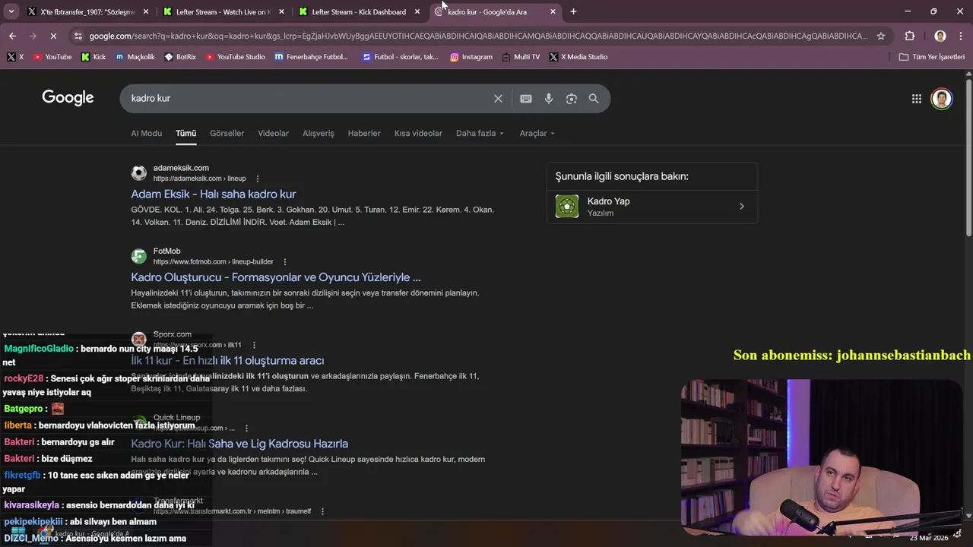Open options for Quick Lineup result
Viewport: 973px width, 547px height.
click(247, 428)
